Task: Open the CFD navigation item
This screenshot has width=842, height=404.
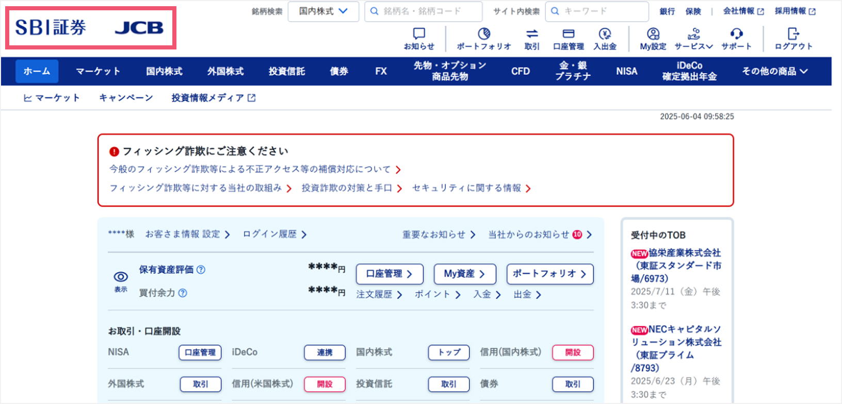Action: [521, 71]
